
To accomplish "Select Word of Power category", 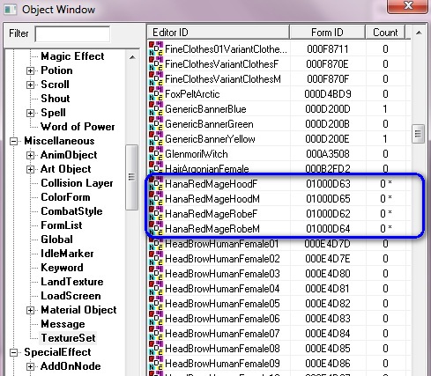I will tap(78, 127).
